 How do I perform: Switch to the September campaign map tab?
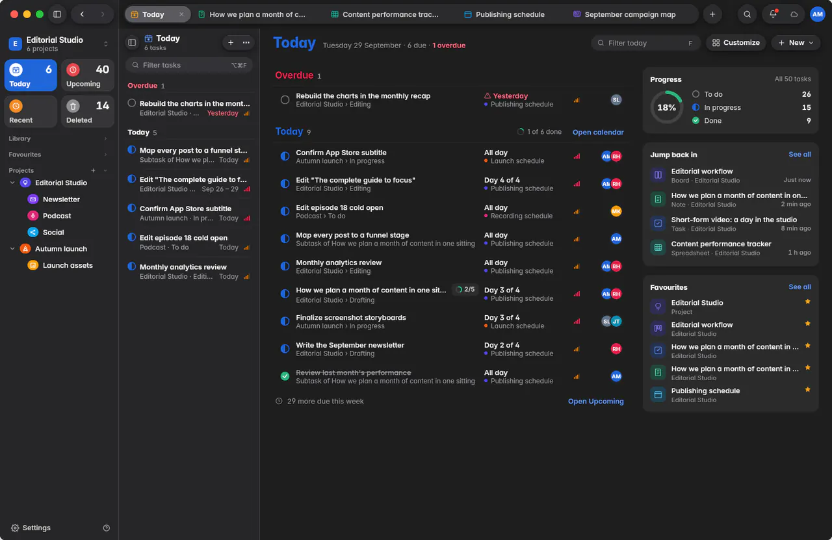(x=624, y=14)
